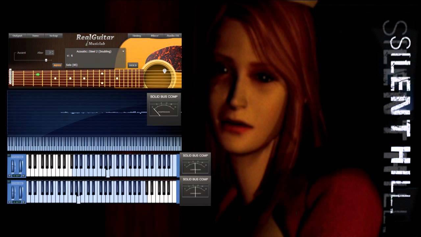The height and width of the screenshot is (237, 421).
Task: Switch to the Setup tab
Action: coord(54,36)
